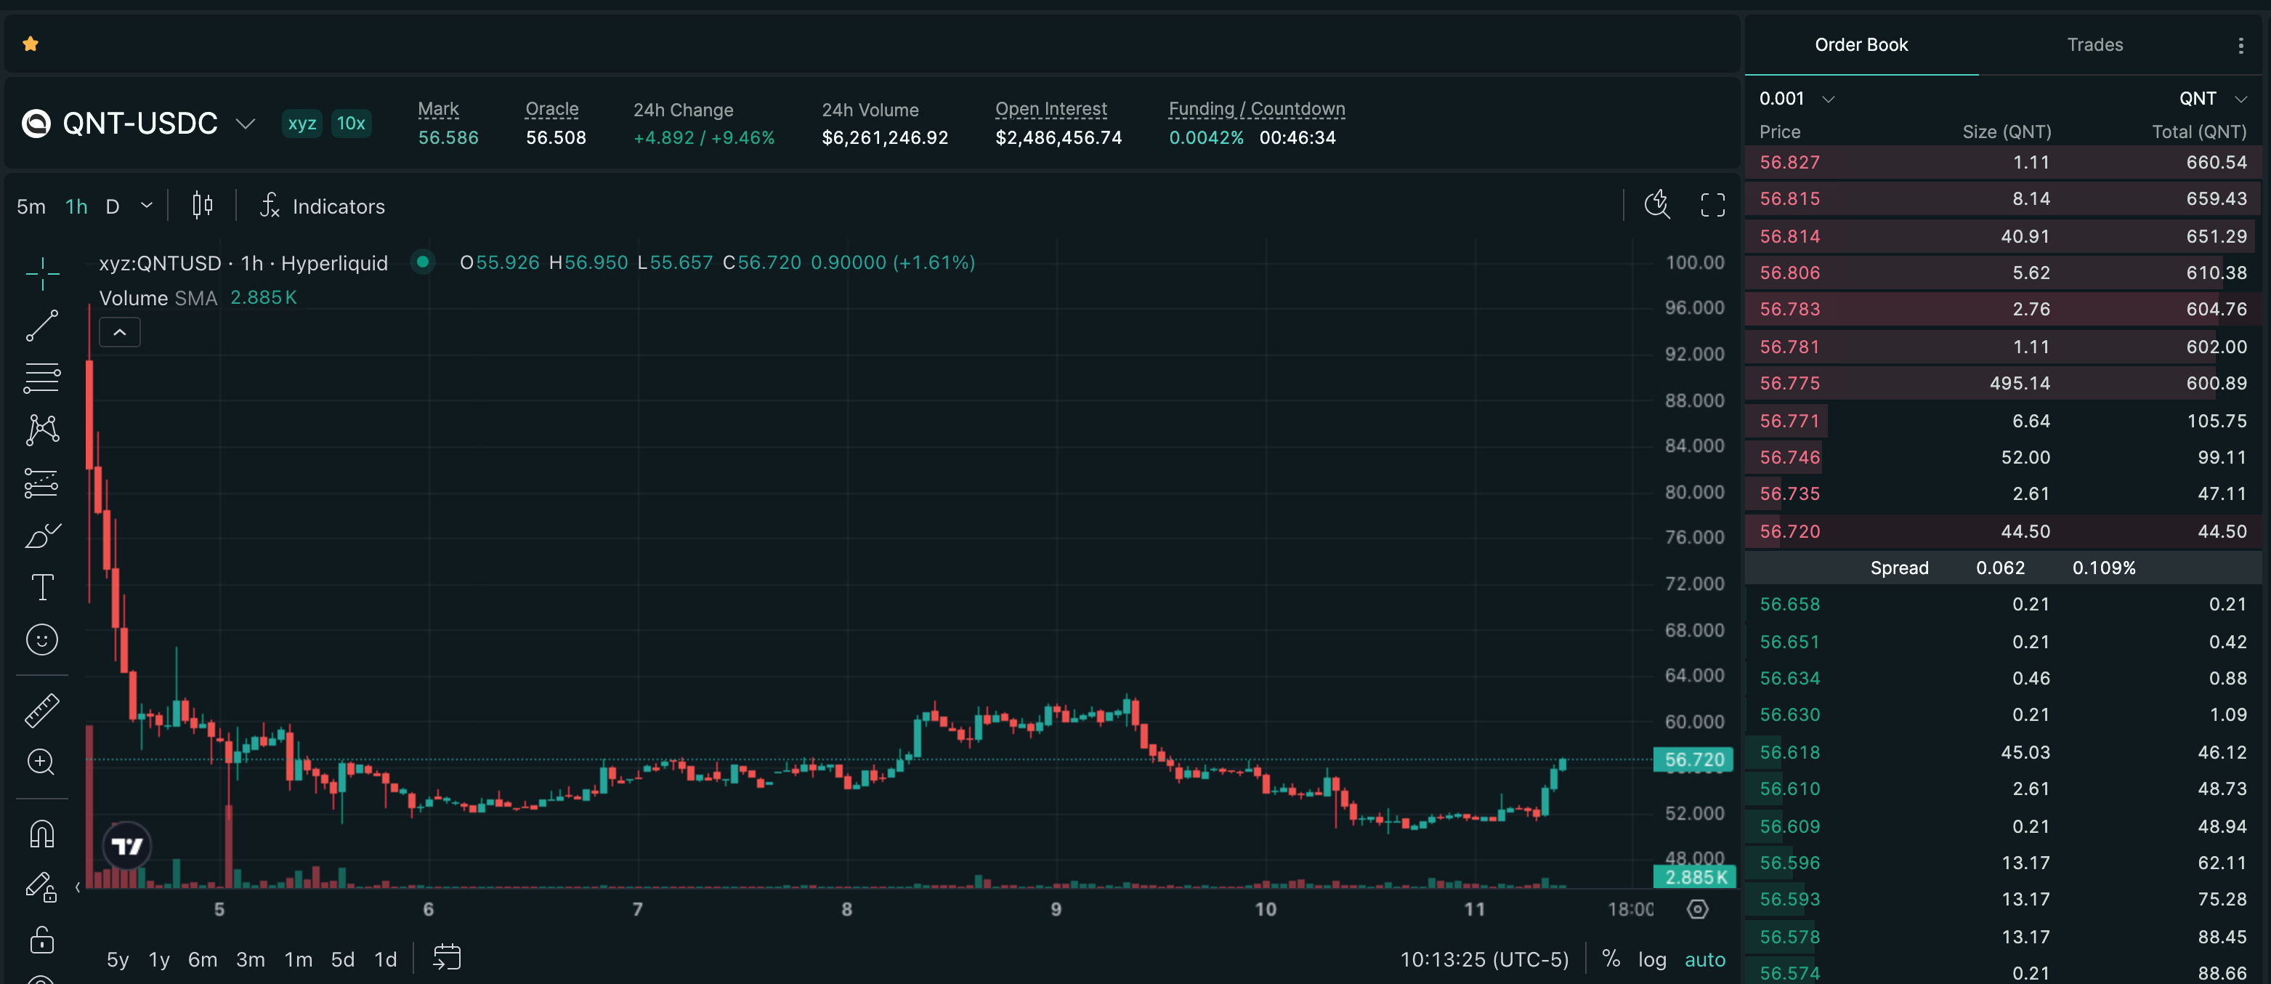
Task: Toggle the favorite star
Action: (31, 43)
